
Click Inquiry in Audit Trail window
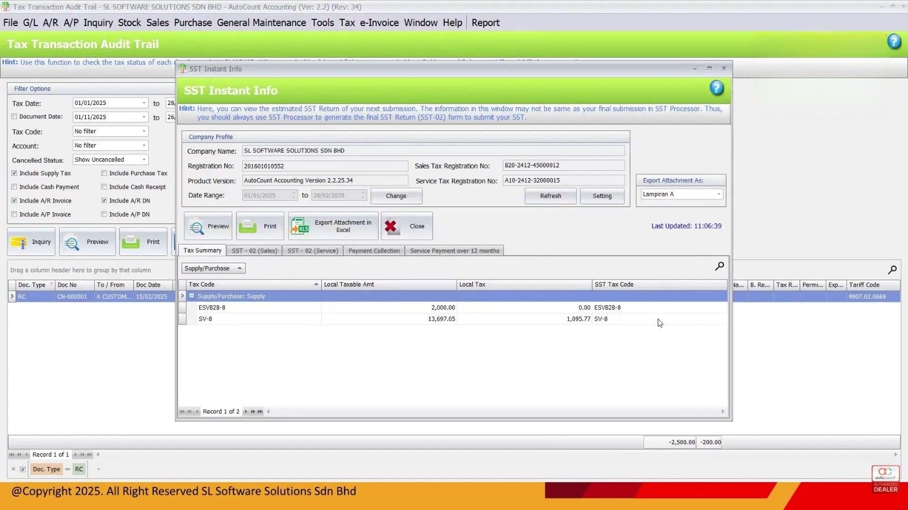31,242
